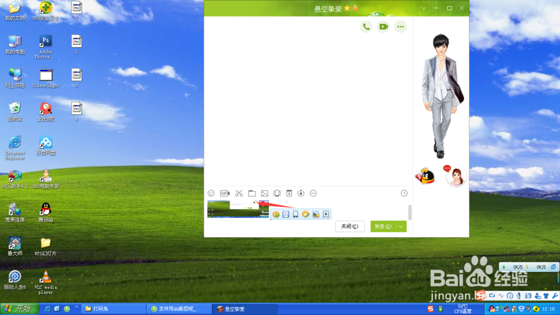Image resolution: width=560 pixels, height=315 pixels.
Task: Click the QQ penguin pet icon in side panel
Action: [x=424, y=176]
